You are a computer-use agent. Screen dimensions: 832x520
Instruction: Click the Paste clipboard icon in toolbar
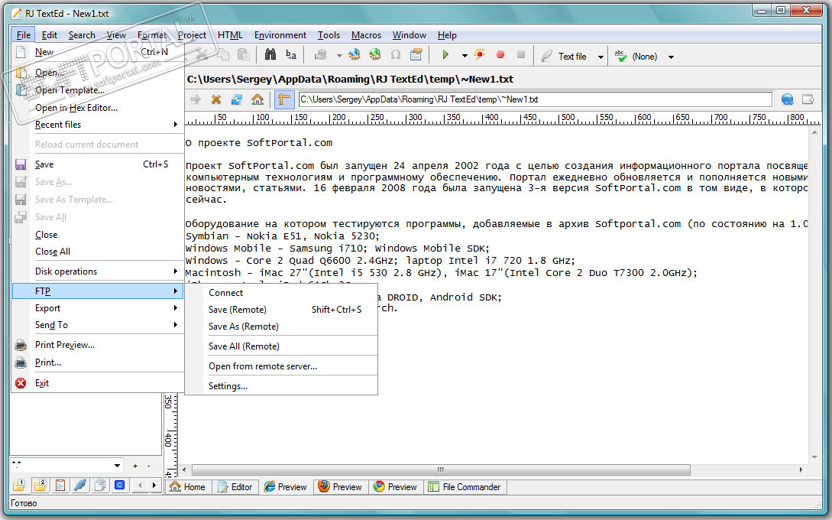tap(244, 55)
